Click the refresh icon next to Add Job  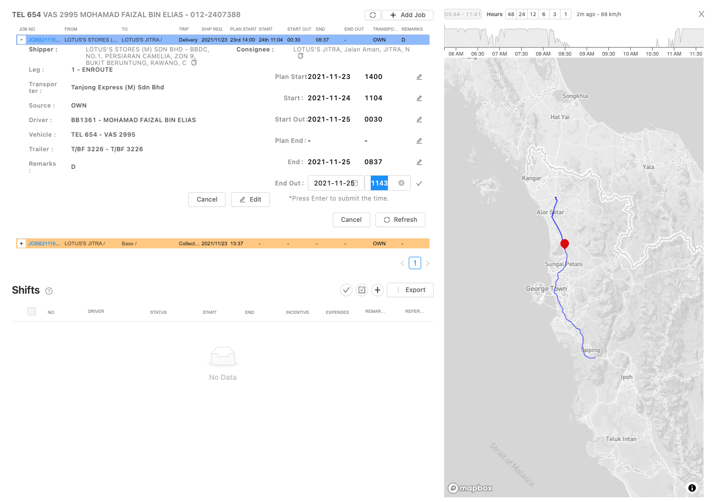373,15
